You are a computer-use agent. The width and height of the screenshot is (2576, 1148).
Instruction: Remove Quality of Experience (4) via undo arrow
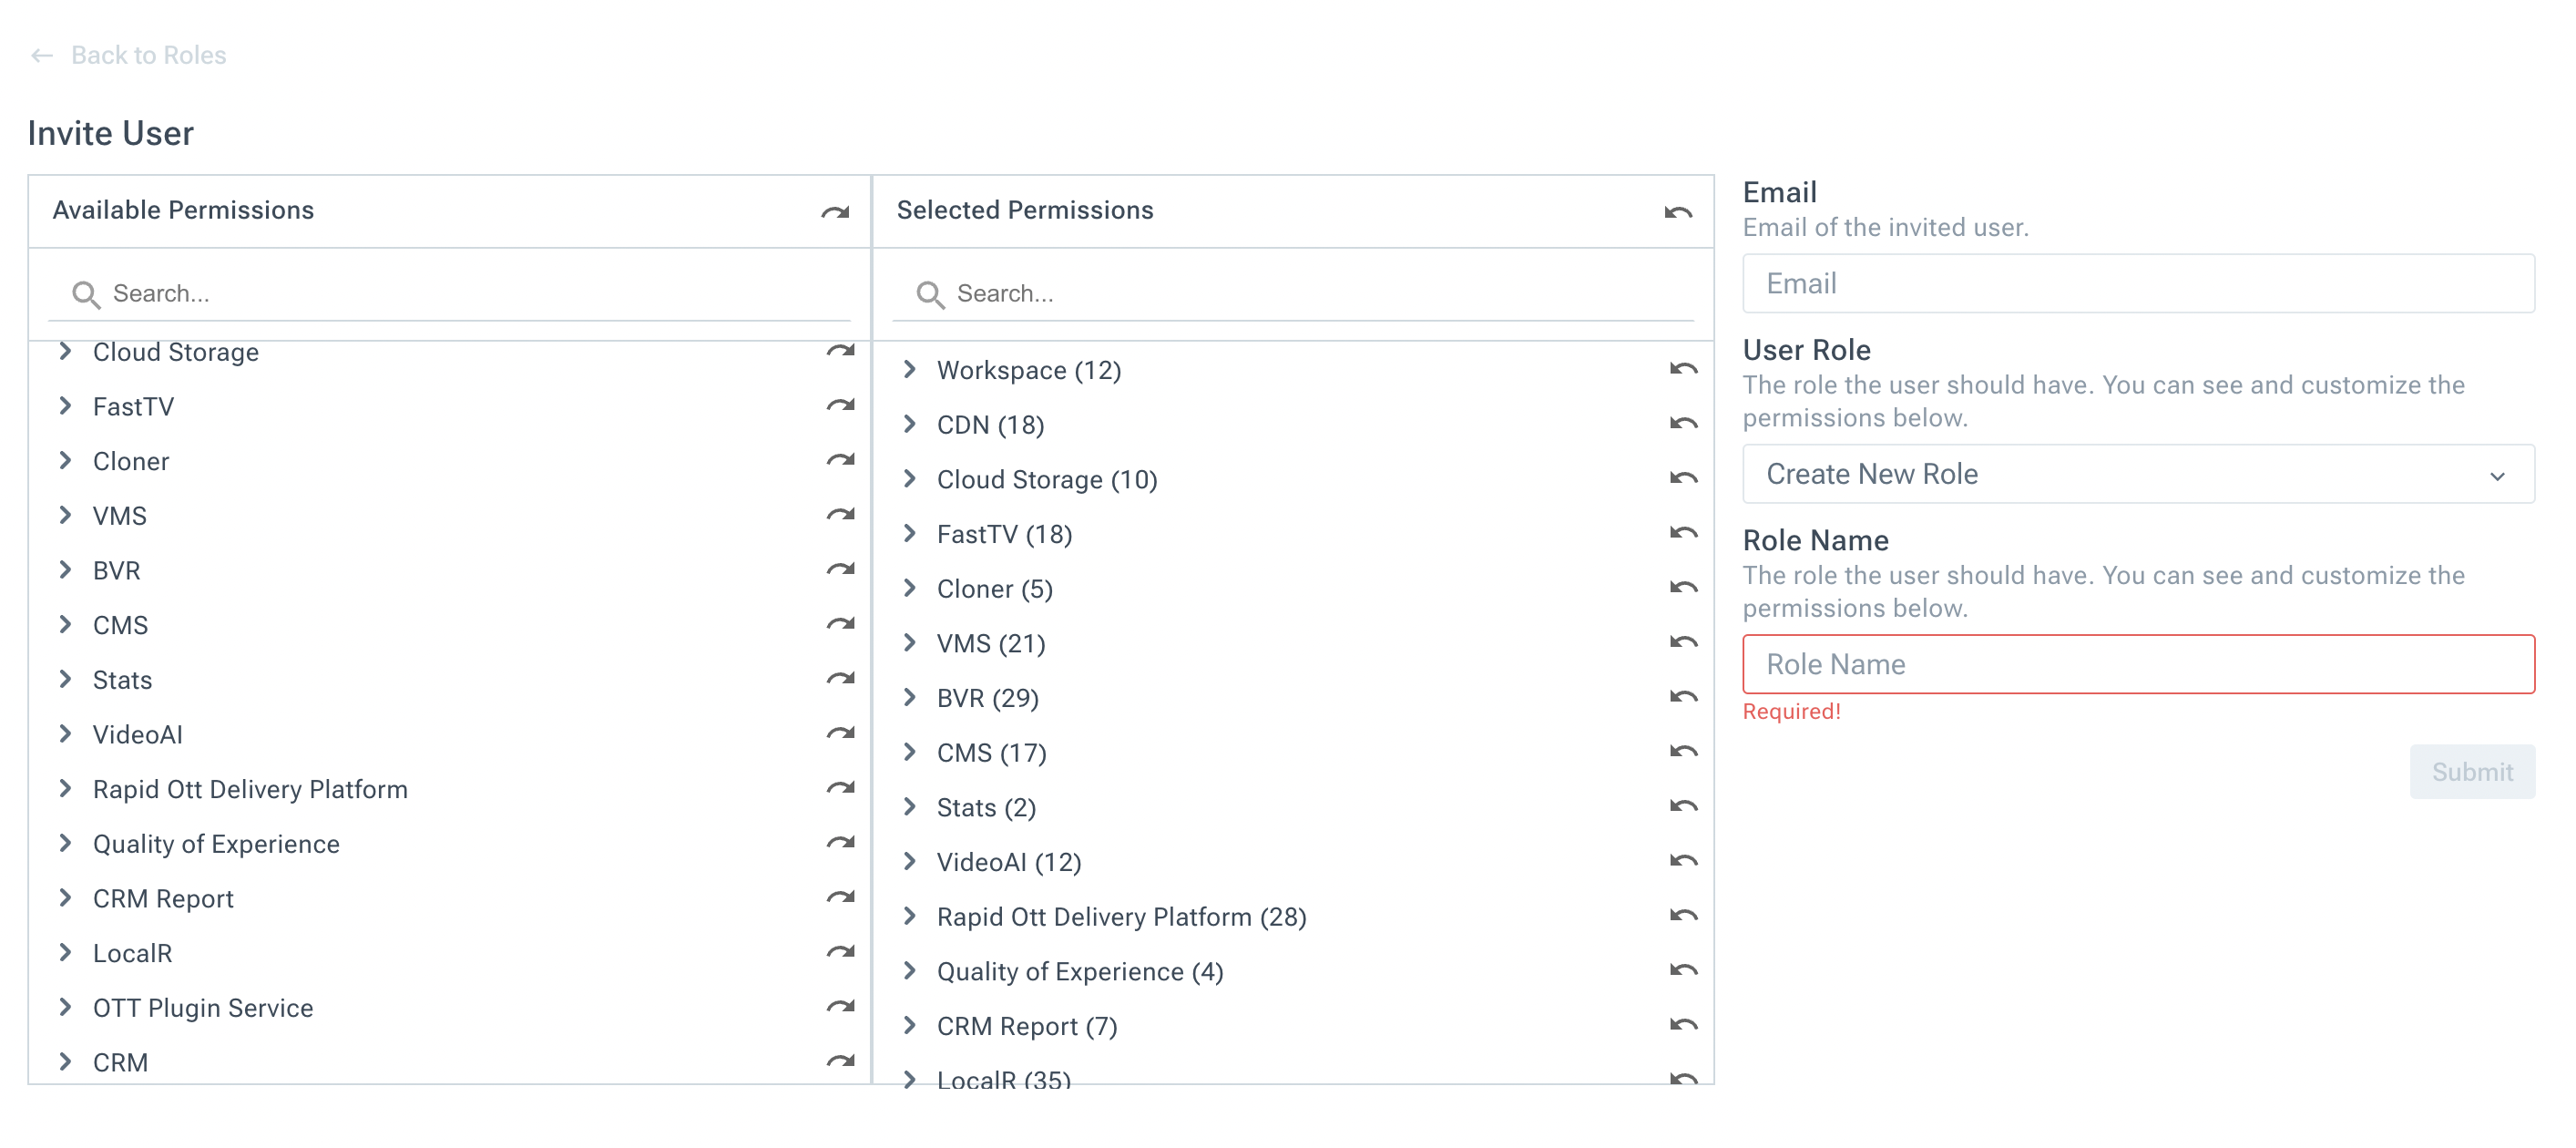pyautogui.click(x=1684, y=971)
